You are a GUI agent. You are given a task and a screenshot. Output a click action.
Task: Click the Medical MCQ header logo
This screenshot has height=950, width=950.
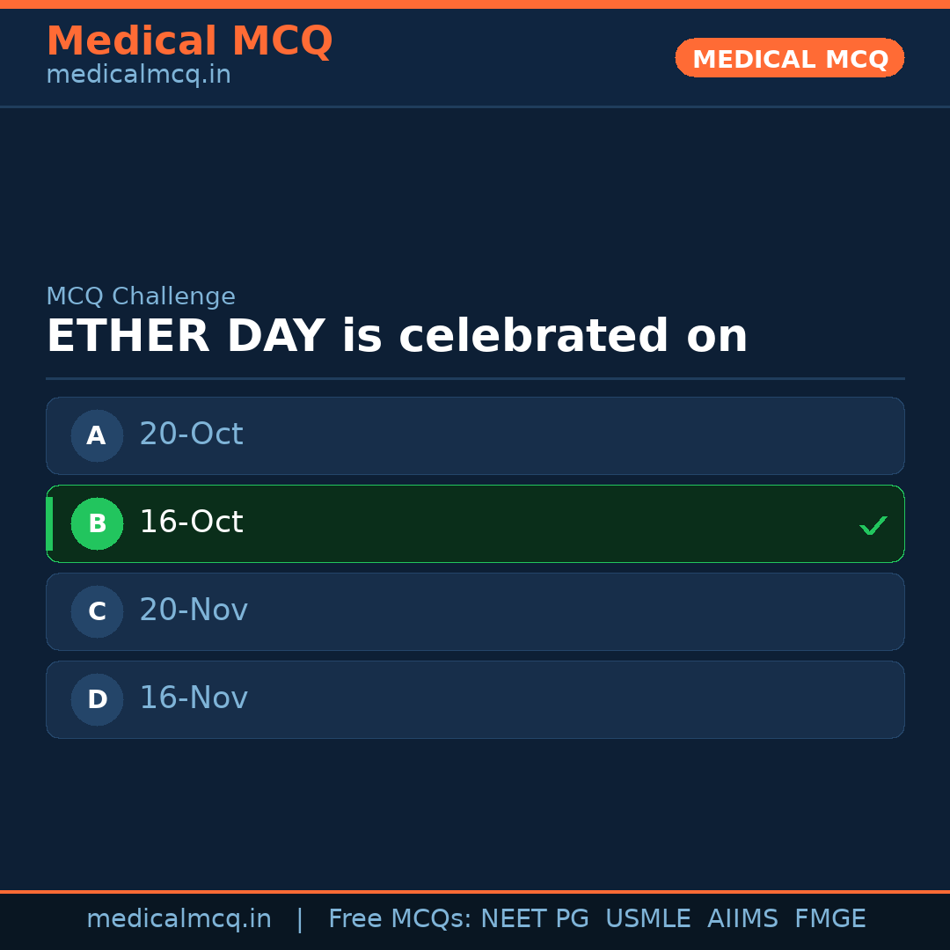click(x=190, y=41)
